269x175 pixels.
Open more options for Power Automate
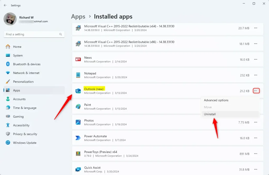coord(256,138)
